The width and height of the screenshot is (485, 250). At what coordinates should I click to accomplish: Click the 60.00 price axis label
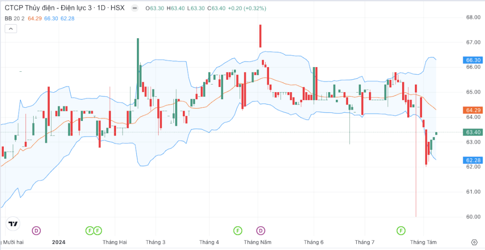tap(473, 217)
